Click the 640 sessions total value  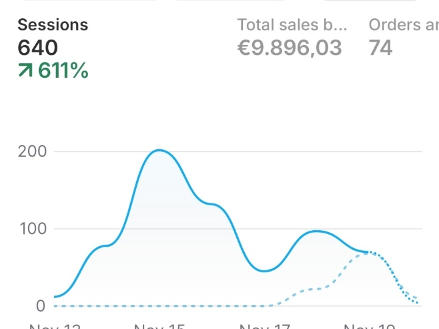(38, 48)
